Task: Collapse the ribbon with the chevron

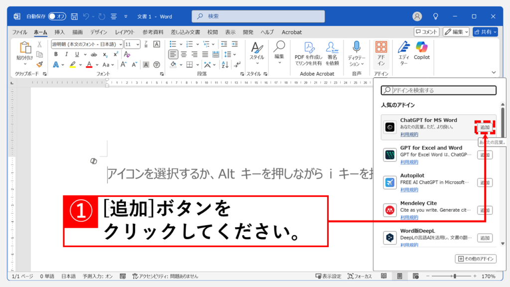Action: coord(494,72)
